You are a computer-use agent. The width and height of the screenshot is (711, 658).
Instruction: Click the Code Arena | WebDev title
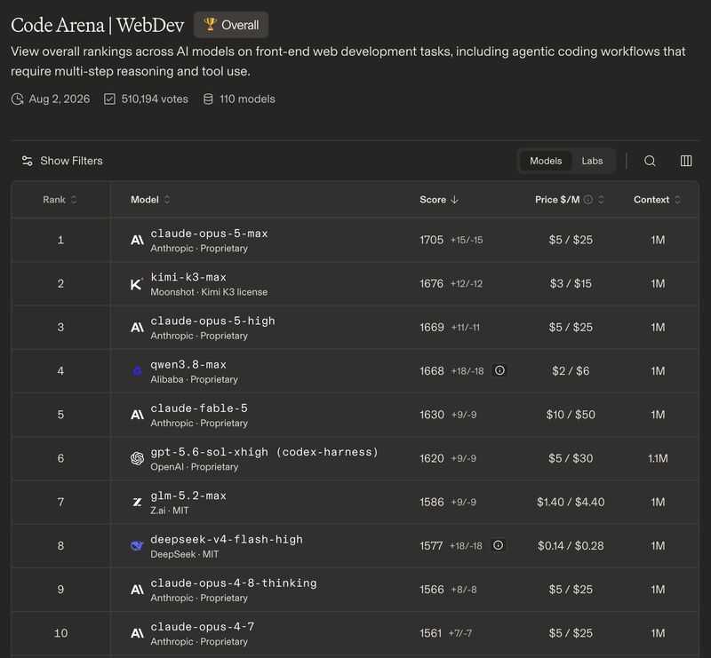click(x=98, y=25)
